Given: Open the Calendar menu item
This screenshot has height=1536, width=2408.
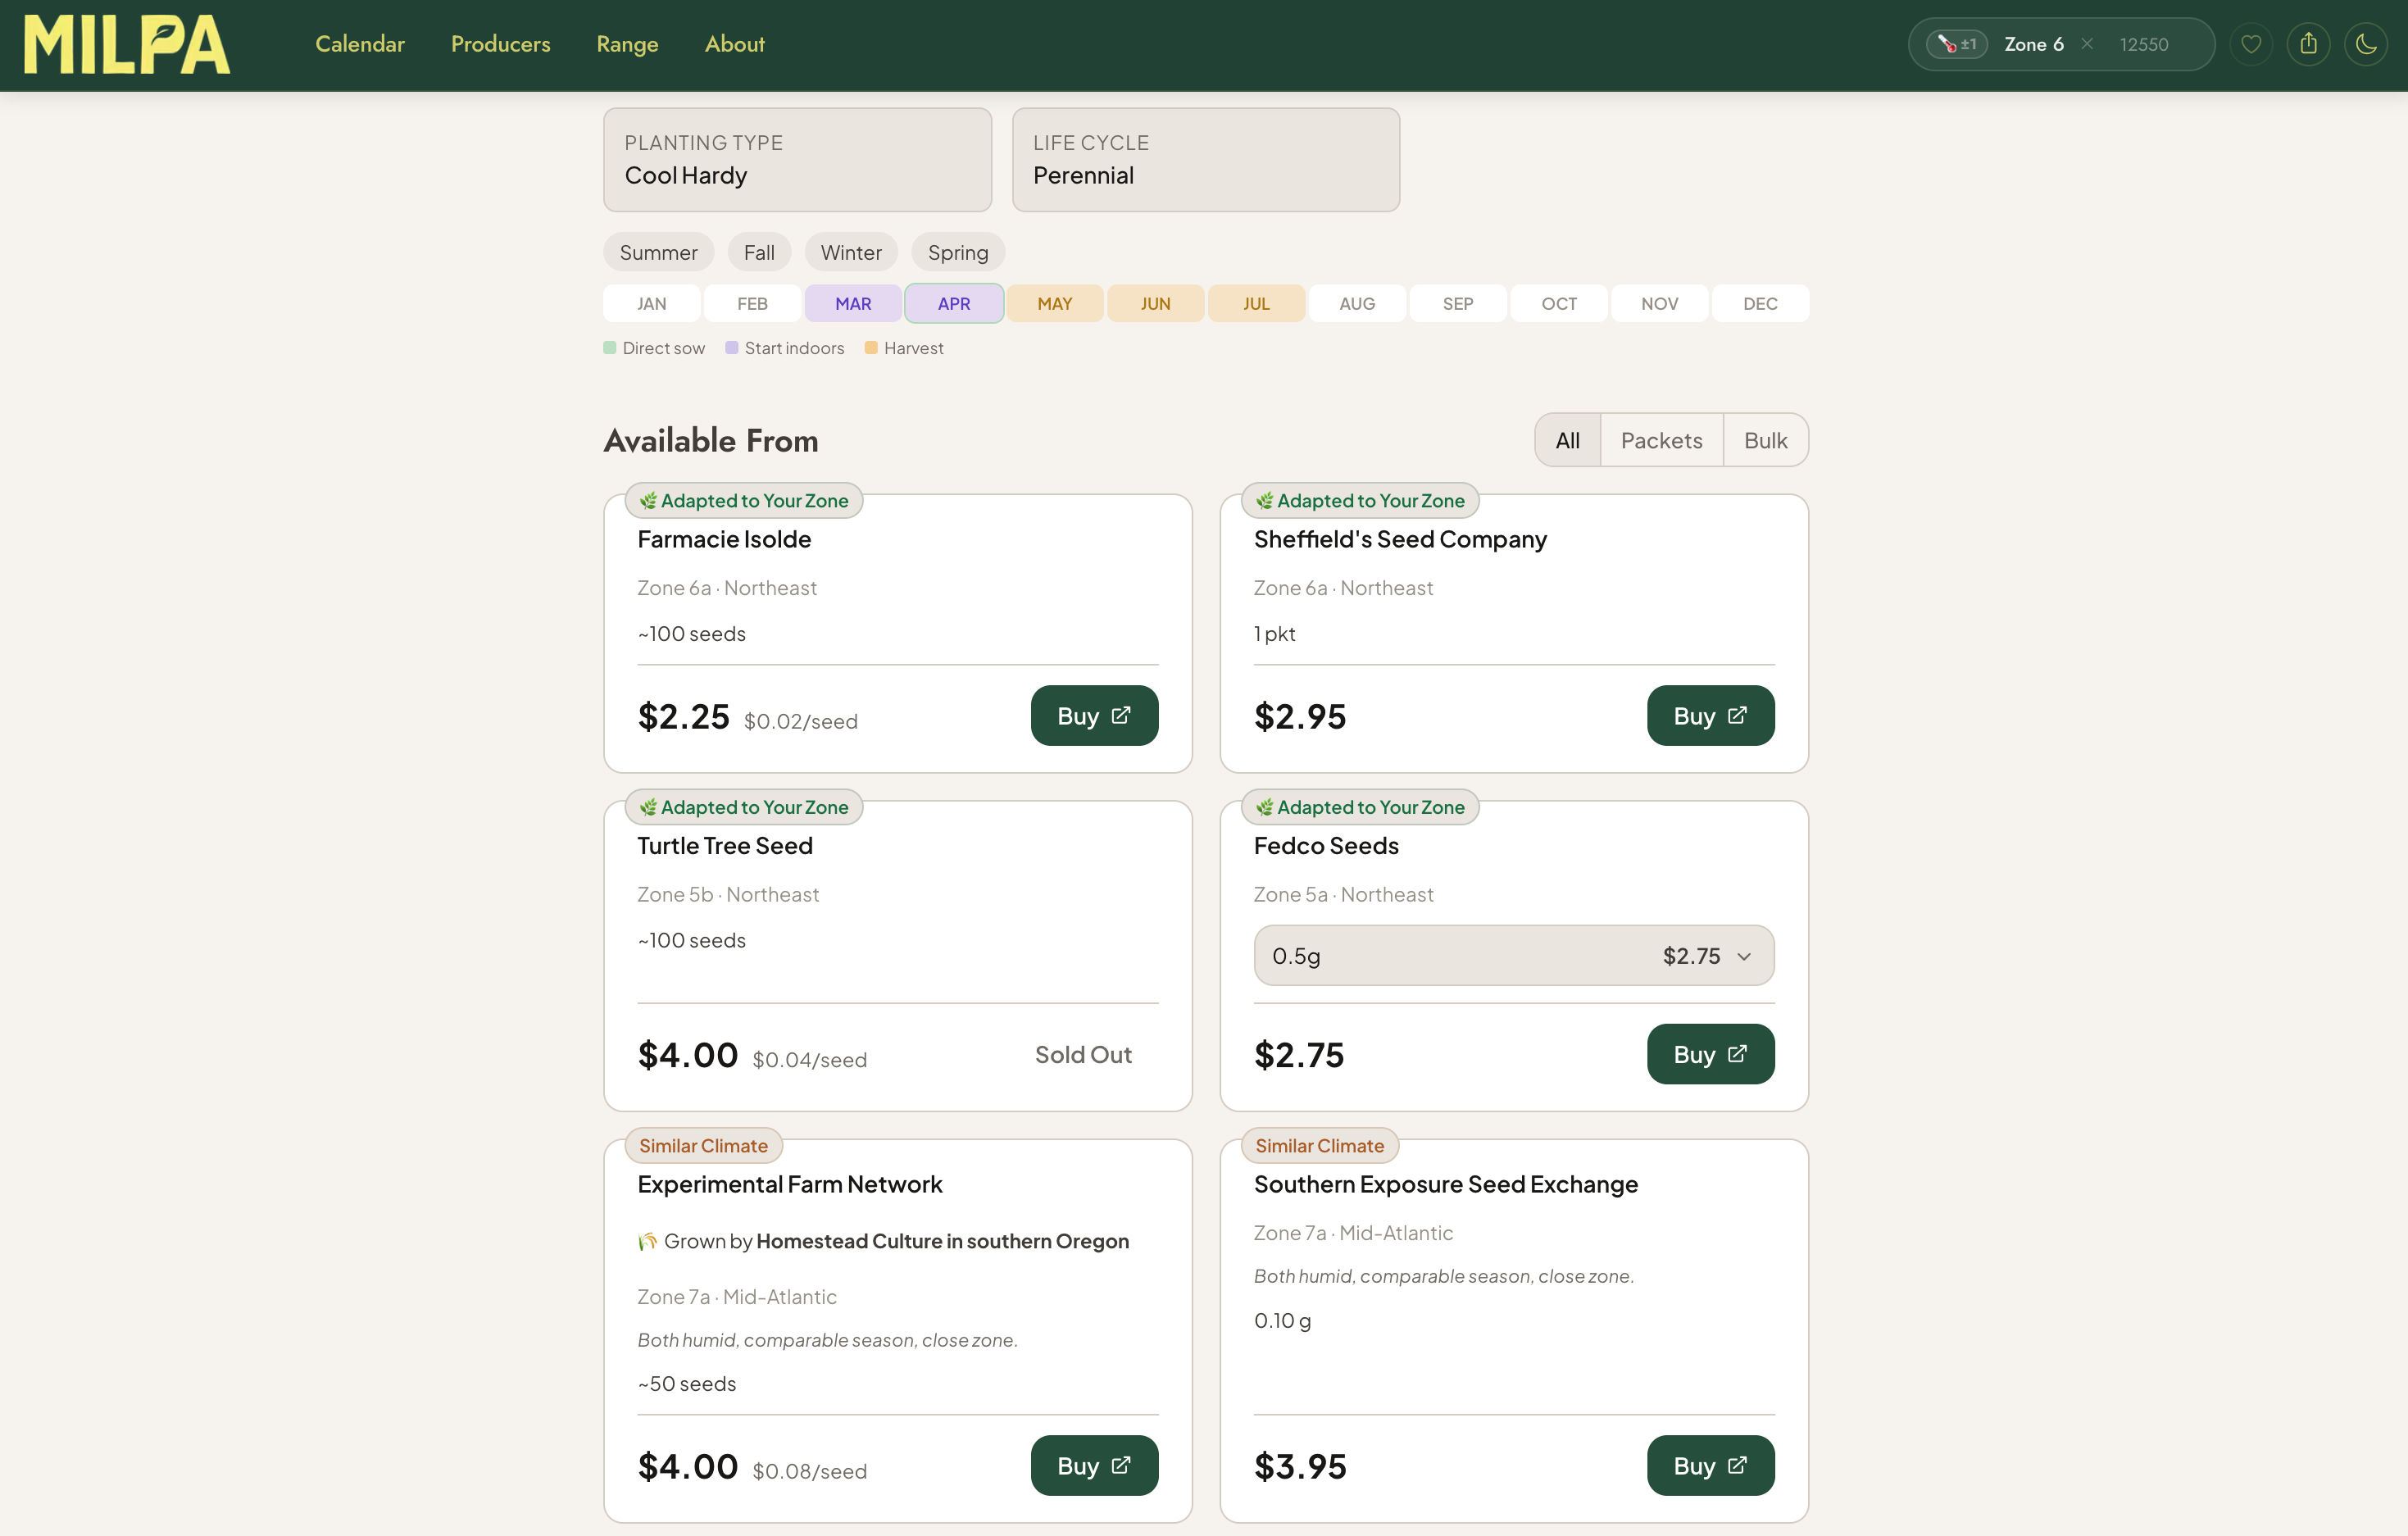Looking at the screenshot, I should 360,44.
